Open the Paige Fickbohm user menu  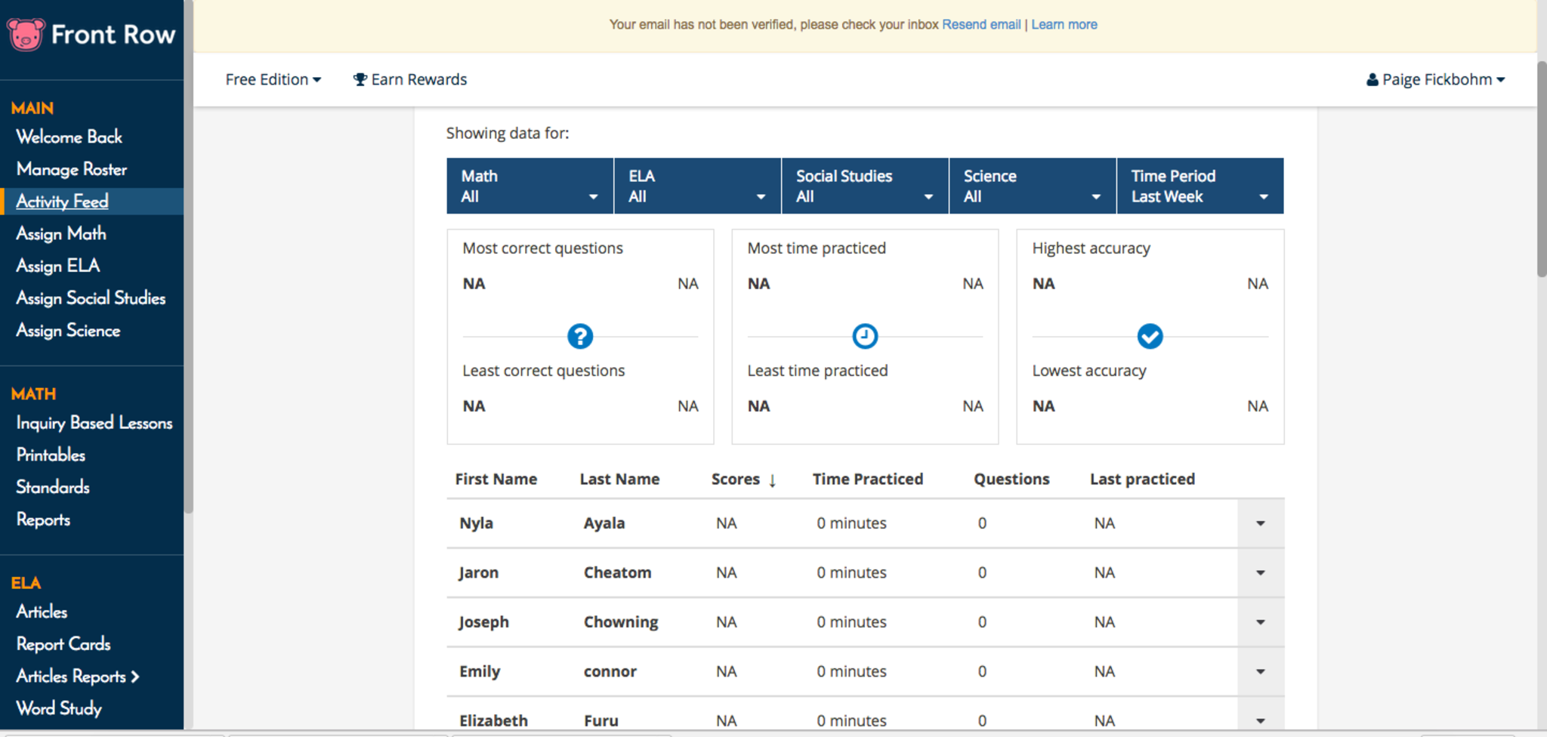[1435, 80]
